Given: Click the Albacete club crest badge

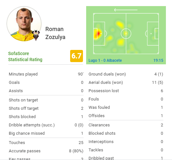Looking at the screenshot, I should click(x=36, y=35).
